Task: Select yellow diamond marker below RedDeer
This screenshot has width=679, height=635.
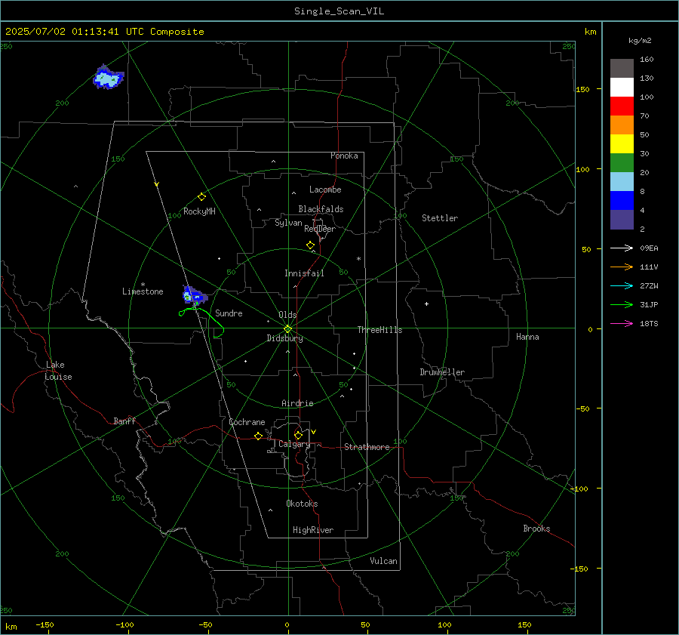Action: tap(310, 245)
